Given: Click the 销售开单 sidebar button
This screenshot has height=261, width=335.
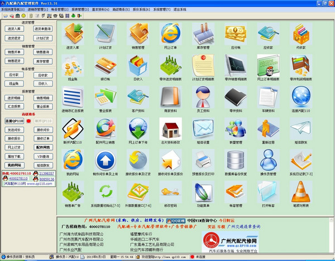Looking at the screenshot, I should pyautogui.click(x=15, y=52).
